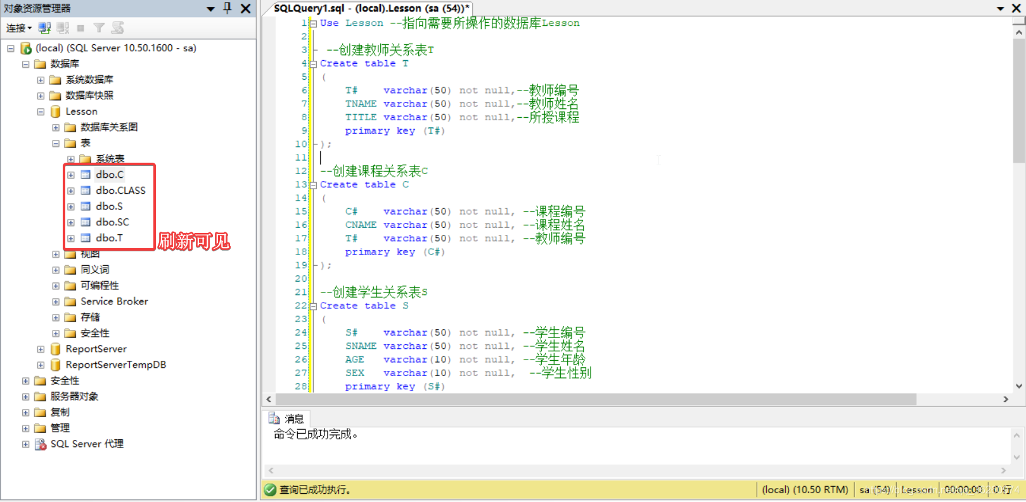Close the SQLQuery1.sql query document
1026x502 pixels.
coord(1016,8)
